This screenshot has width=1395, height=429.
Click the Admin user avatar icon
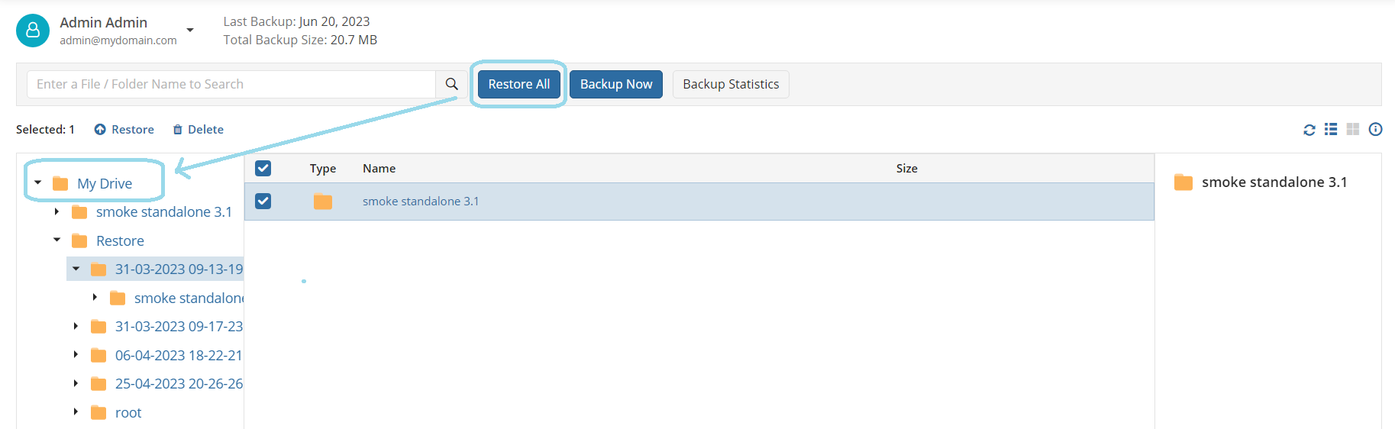point(33,31)
